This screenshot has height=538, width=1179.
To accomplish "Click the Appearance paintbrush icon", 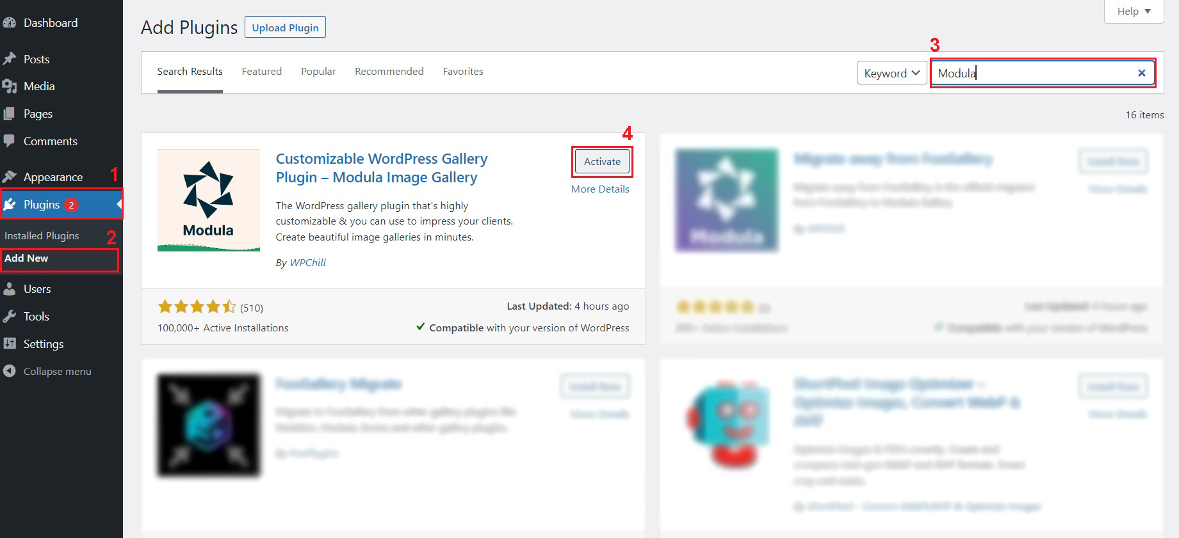I will [9, 177].
